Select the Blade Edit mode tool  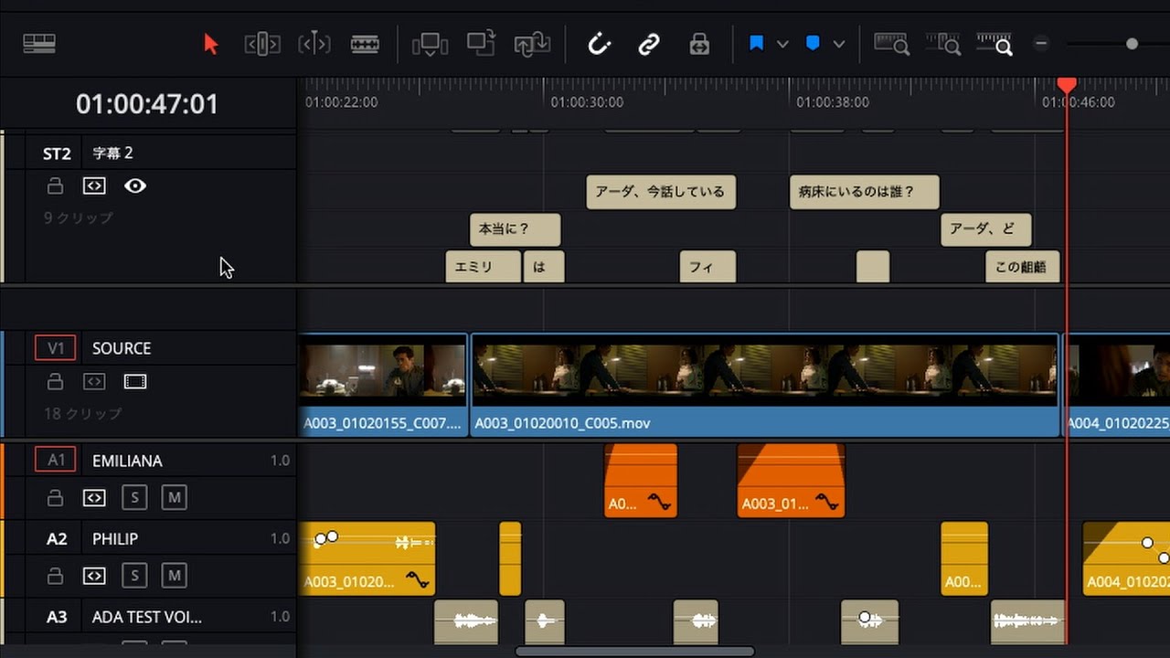[366, 44]
